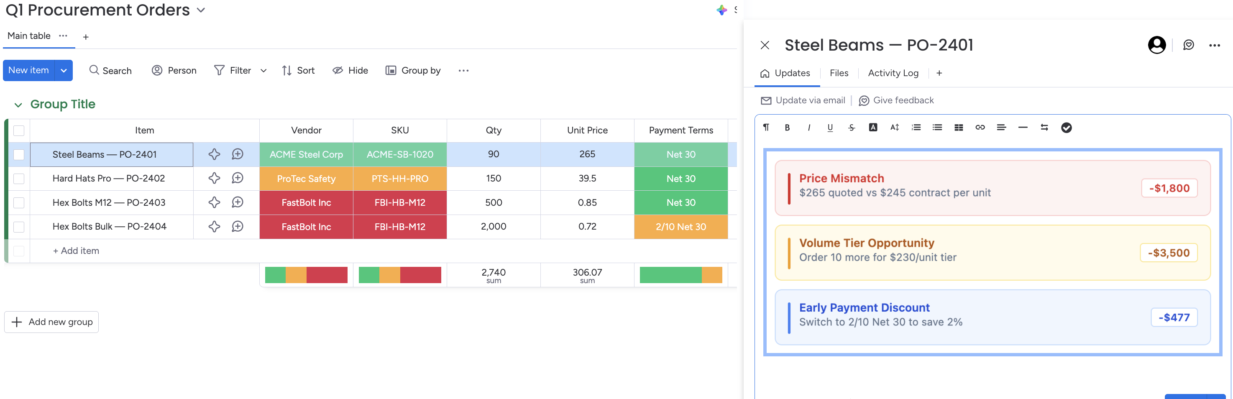Viewport: 1233px width, 399px height.
Task: Click the Payment Terms column summary bar
Action: (x=680, y=275)
